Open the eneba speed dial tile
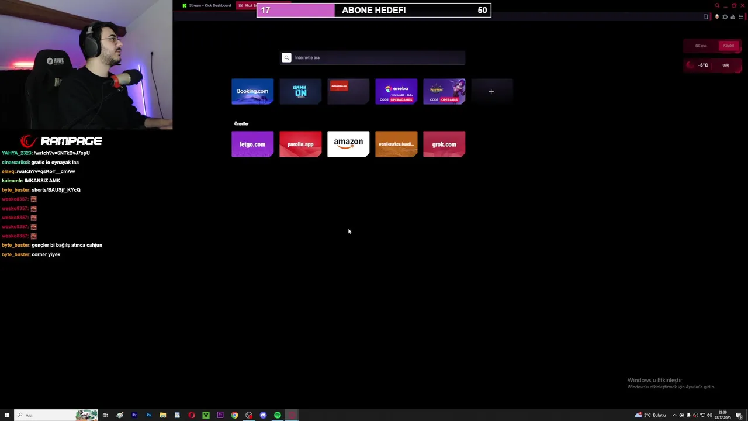Screen dimensions: 748x421 pos(396,91)
